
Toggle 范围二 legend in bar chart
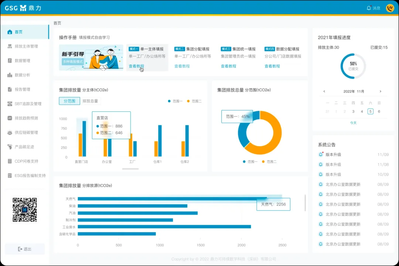pos(194,101)
